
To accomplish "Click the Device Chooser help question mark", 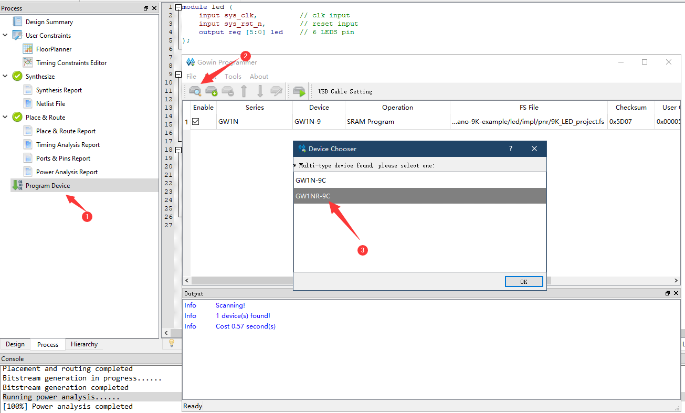I will coord(511,149).
